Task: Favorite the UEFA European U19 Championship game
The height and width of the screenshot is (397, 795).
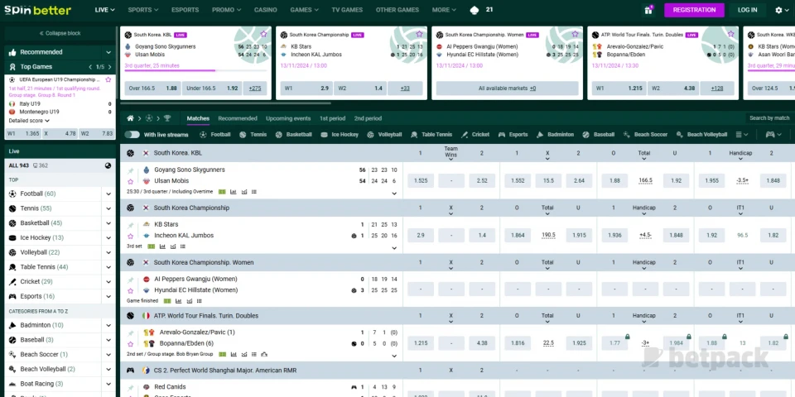Action: click(109, 79)
